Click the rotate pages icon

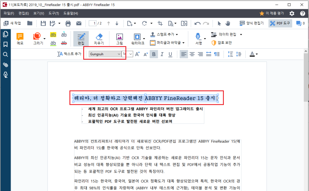[x=145, y=23]
